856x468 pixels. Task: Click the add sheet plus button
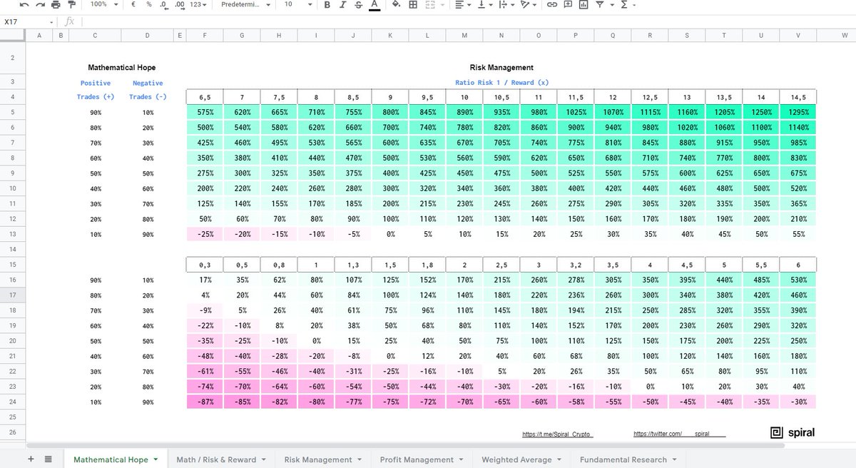point(31,459)
